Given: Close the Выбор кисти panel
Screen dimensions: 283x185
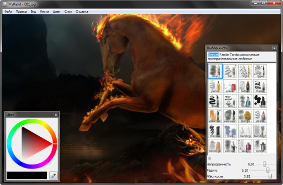Looking at the screenshot, I should point(274,48).
